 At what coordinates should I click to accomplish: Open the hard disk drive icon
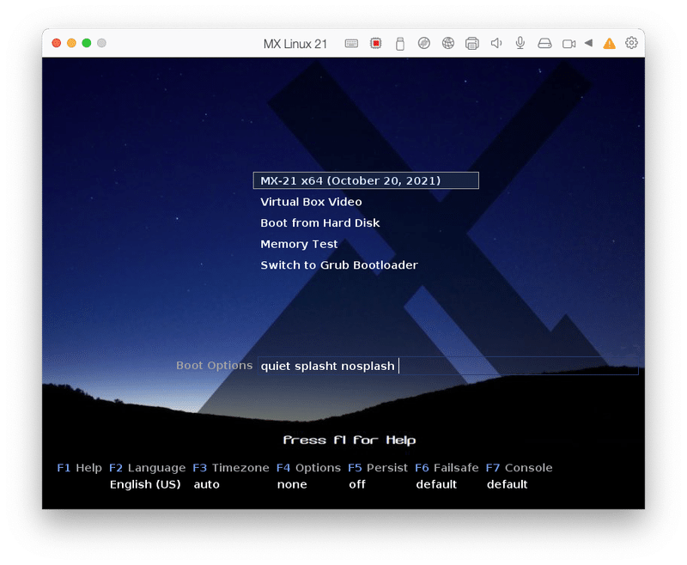[544, 43]
